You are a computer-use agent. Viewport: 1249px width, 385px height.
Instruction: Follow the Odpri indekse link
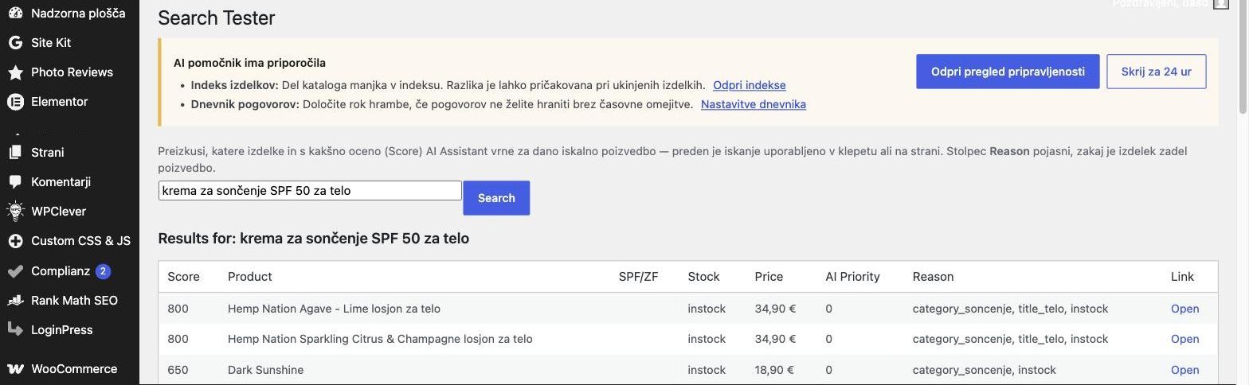pos(749,85)
